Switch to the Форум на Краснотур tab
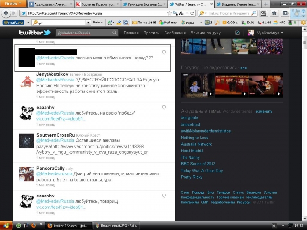 click(x=97, y=4)
